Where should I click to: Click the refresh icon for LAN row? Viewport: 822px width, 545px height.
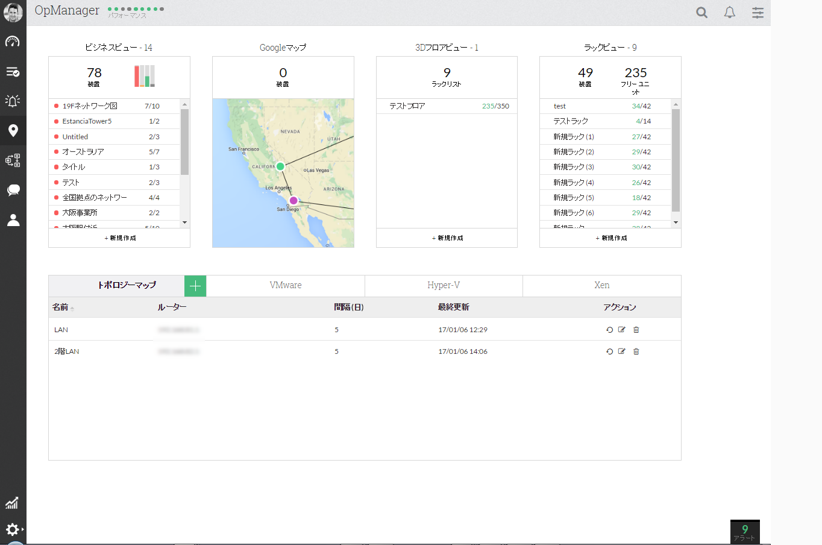click(x=609, y=330)
